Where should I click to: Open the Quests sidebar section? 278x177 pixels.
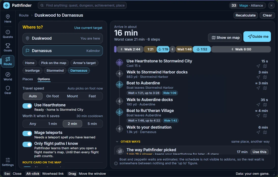pyautogui.click(x=8, y=34)
